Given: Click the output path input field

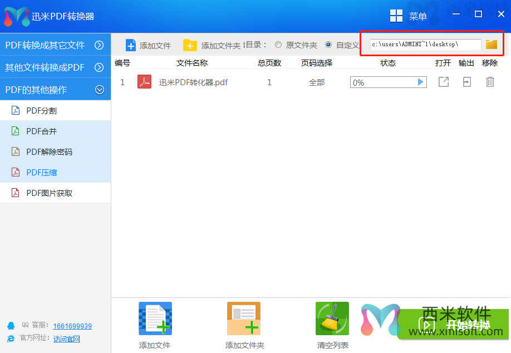Looking at the screenshot, I should tap(425, 45).
